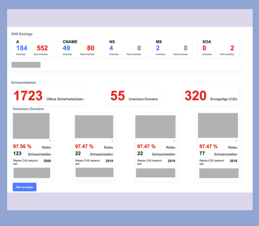This screenshot has height=226, width=259.
Task: Open the 55 Unsichere Domains tile
Action: (x=134, y=96)
